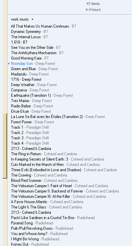
Task: Click the vertical scrollbar thumb
Action: (x=5, y=146)
